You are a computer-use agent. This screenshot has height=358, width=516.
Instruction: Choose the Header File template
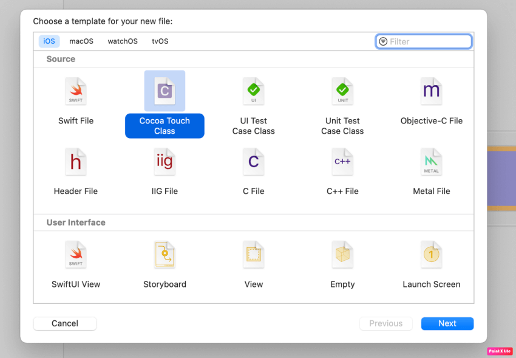click(75, 162)
